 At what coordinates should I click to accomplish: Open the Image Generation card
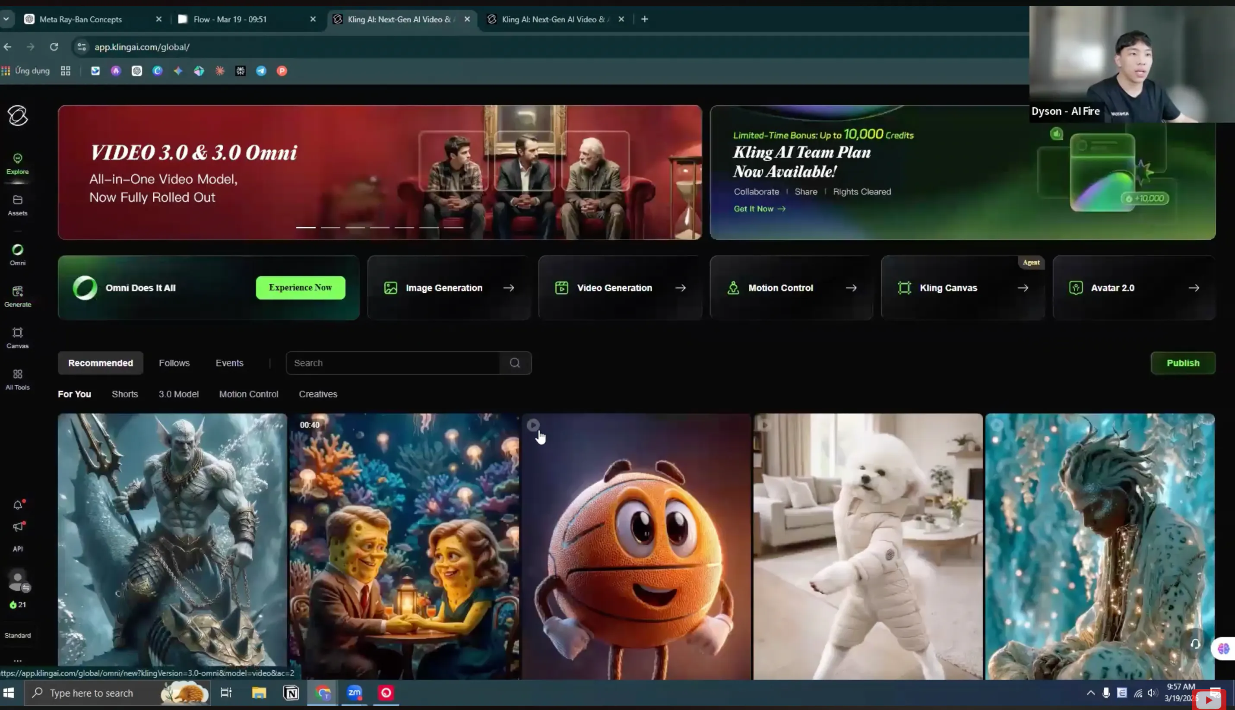click(x=449, y=288)
